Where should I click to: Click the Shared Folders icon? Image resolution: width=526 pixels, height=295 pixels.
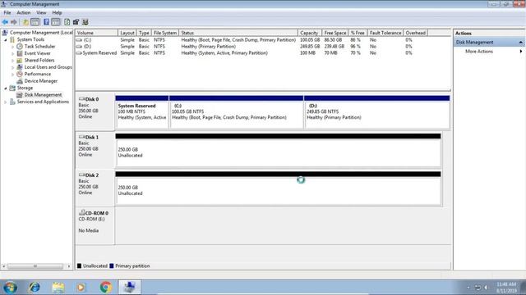pos(20,60)
